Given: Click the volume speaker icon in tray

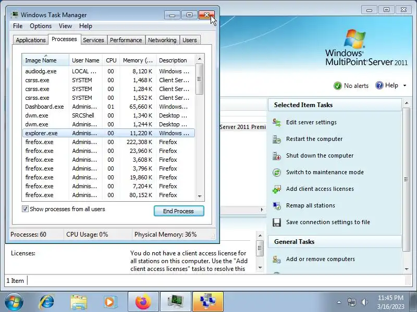Looking at the screenshot, I should [364, 302].
